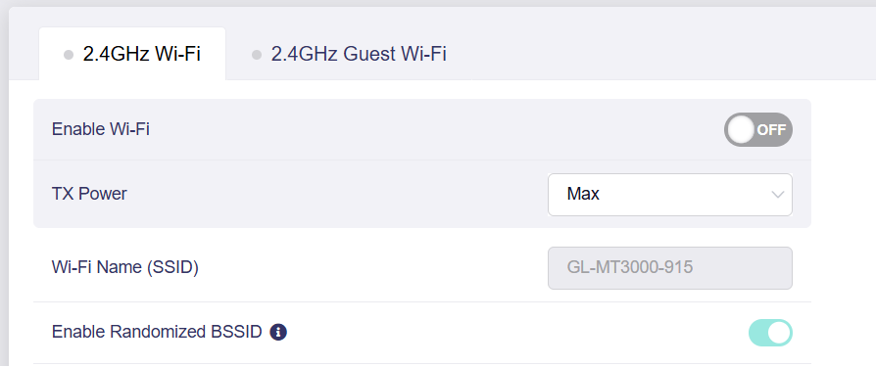Turn on the Enable Wi-Fi switch
The image size is (876, 367).
pos(758,130)
